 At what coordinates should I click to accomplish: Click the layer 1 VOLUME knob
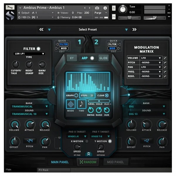point(15,125)
